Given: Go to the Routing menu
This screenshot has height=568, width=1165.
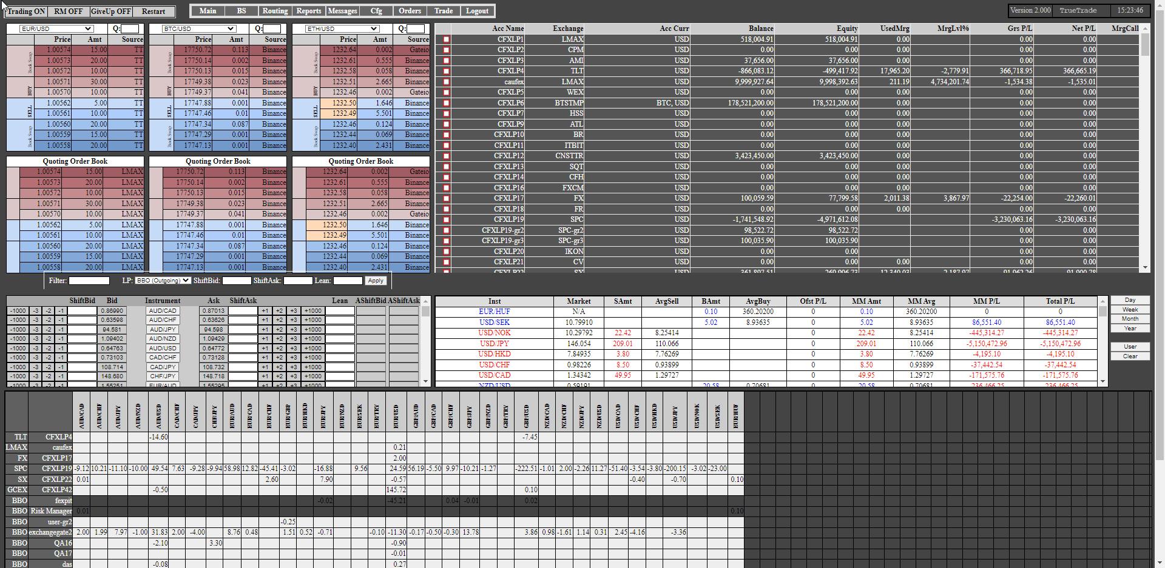Looking at the screenshot, I should pos(275,11).
